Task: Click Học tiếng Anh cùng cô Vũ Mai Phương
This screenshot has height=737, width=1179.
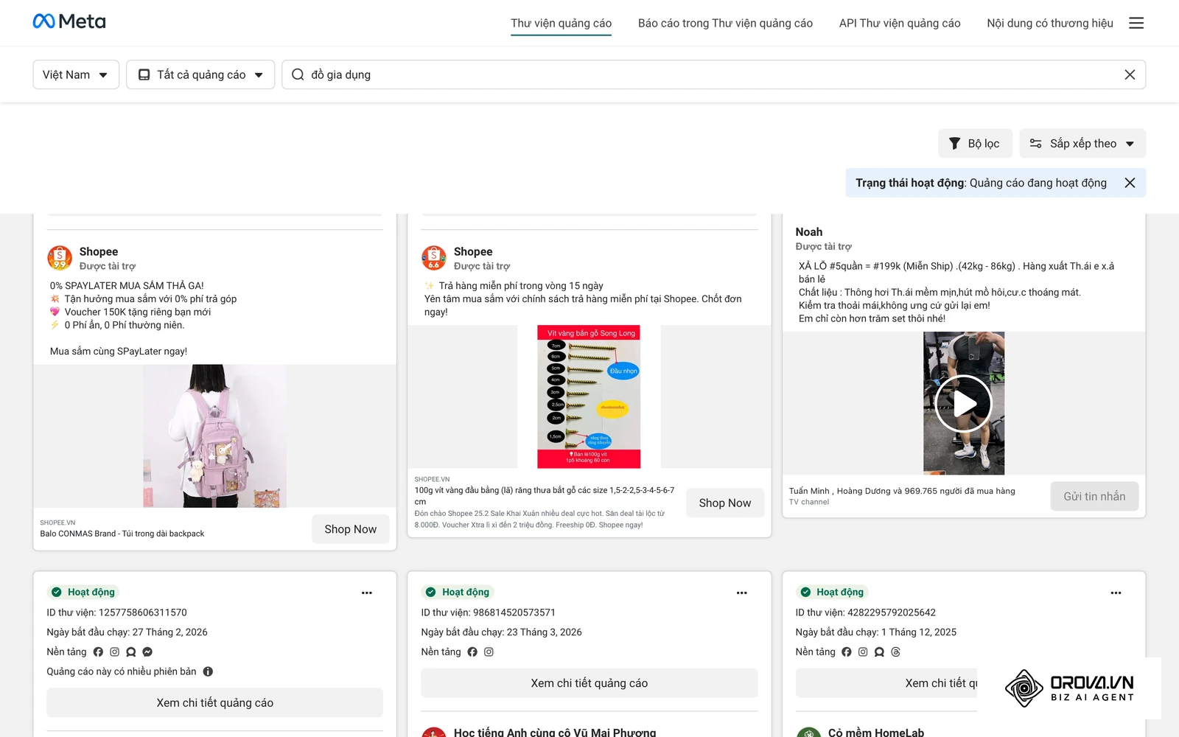Action: pos(555,733)
